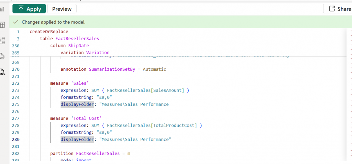Image resolution: width=352 pixels, height=164 pixels.
Task: Click the 'Changes applied to the model' message
Action: [x=53, y=22]
